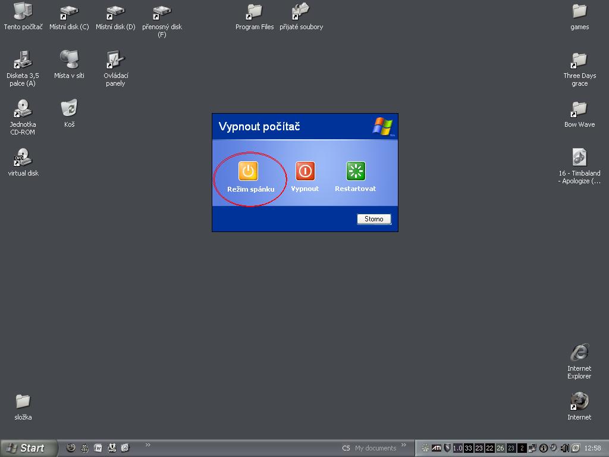Select the přenosný disk (F) shortcut
The height and width of the screenshot is (457, 609).
(x=162, y=21)
